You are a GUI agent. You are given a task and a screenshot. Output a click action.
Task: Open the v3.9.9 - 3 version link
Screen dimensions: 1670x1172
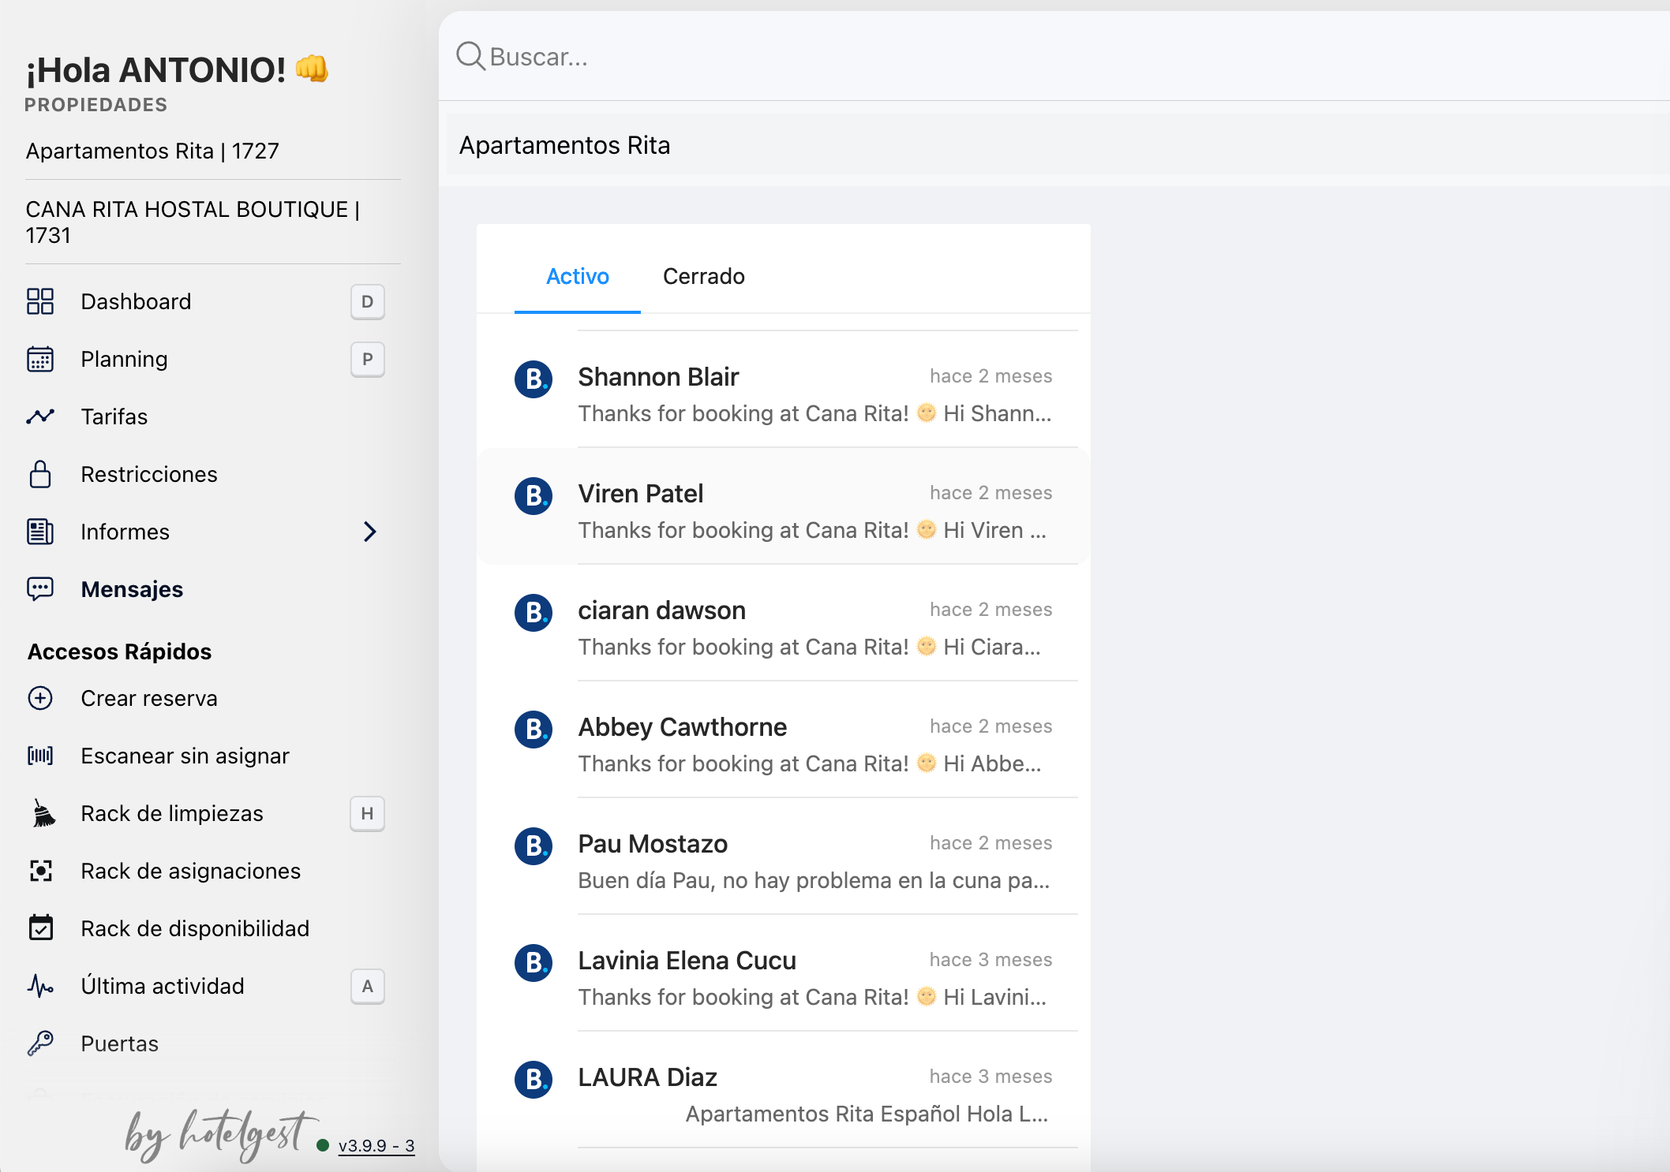[376, 1145]
